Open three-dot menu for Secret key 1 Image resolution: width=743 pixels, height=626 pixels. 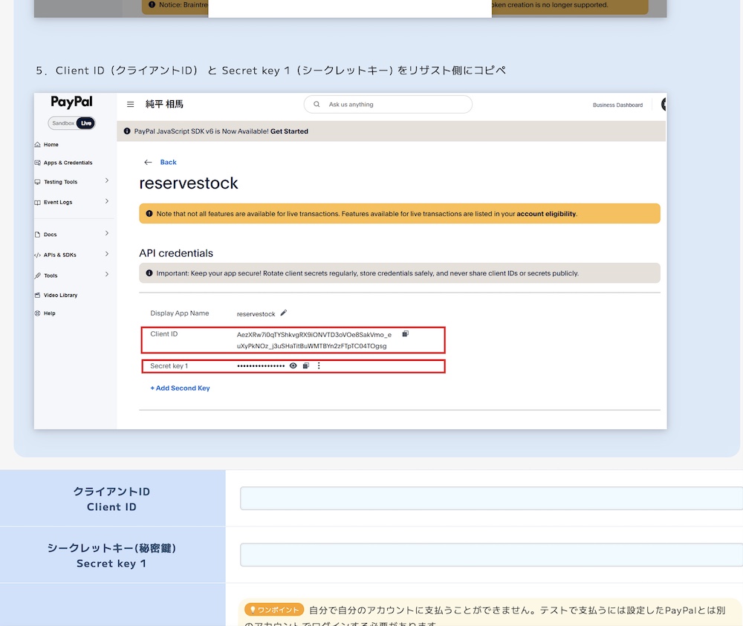(319, 366)
